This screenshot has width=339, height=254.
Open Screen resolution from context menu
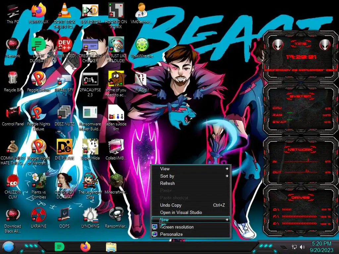tap(191, 227)
